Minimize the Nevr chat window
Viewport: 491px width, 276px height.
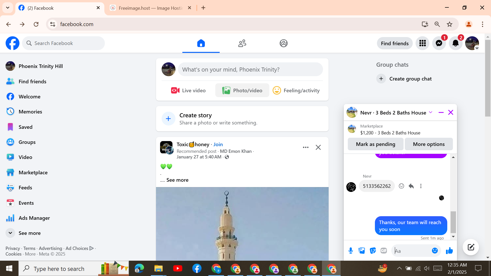point(441,112)
